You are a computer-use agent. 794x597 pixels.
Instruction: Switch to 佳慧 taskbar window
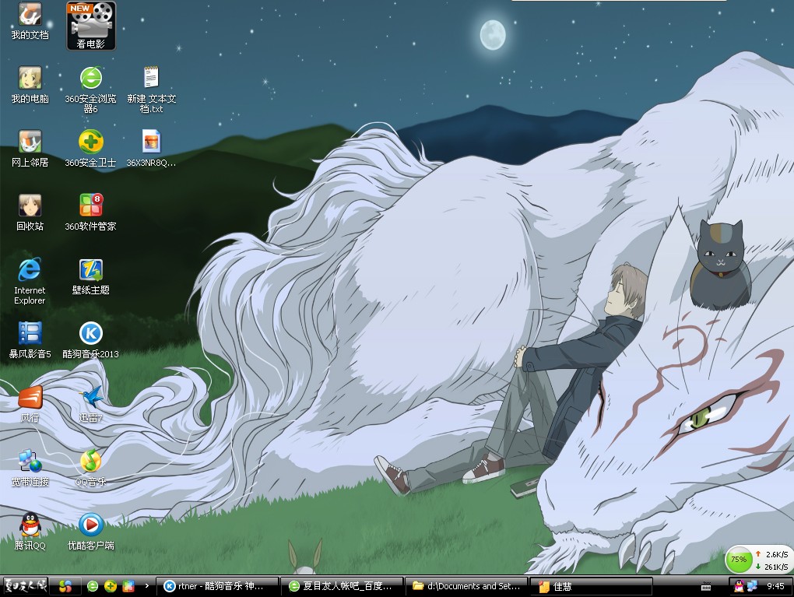point(592,586)
